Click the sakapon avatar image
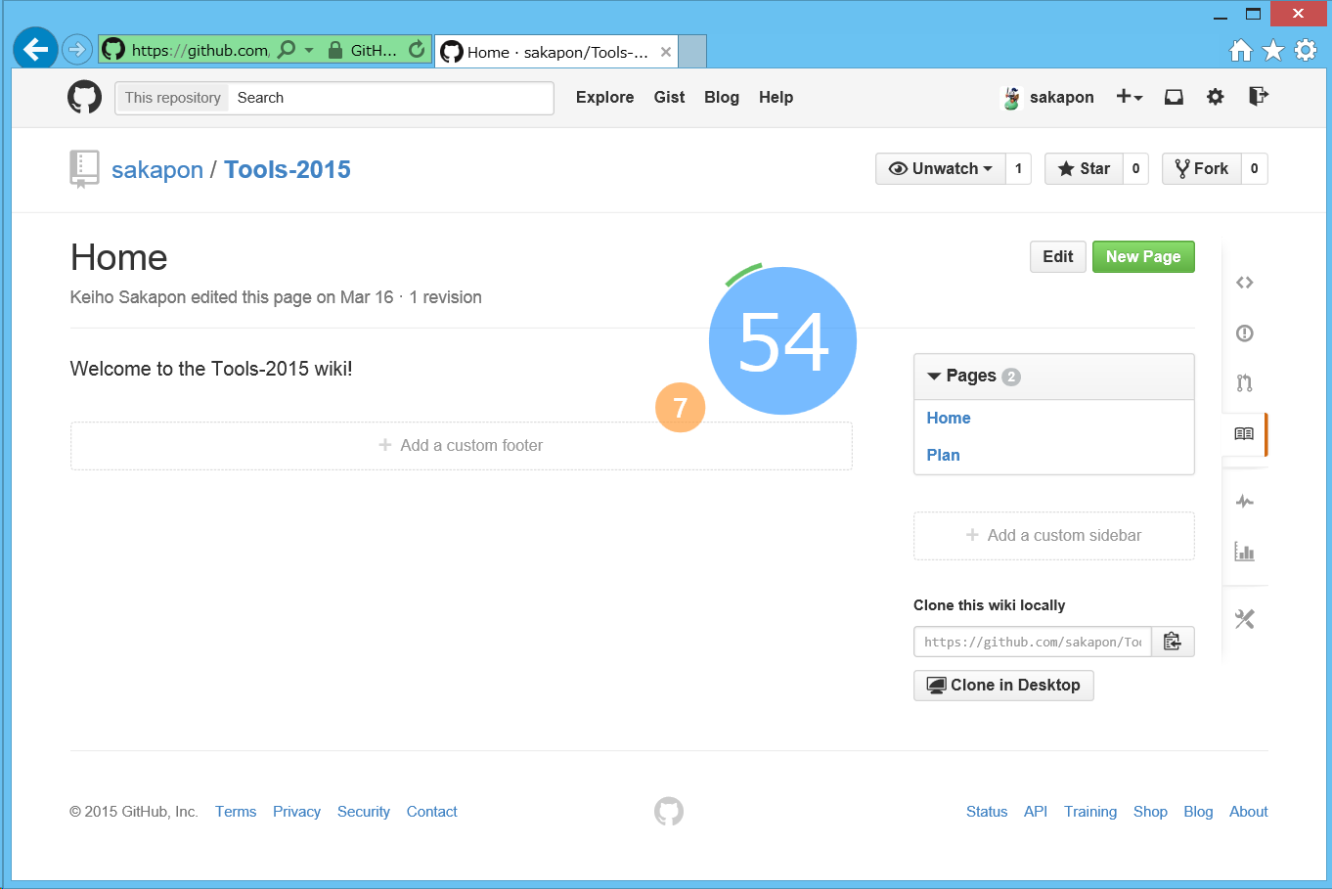 pyautogui.click(x=1012, y=97)
